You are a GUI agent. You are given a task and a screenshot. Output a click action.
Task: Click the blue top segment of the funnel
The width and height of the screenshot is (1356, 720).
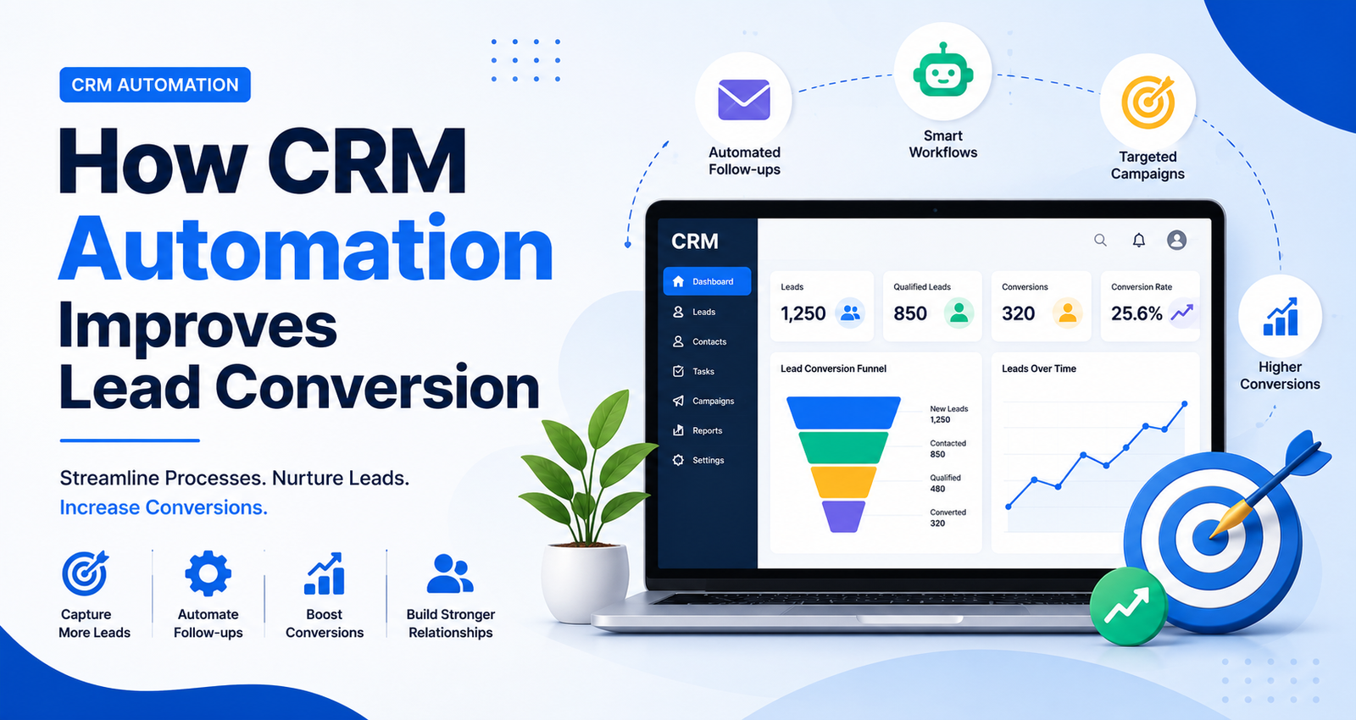click(843, 413)
